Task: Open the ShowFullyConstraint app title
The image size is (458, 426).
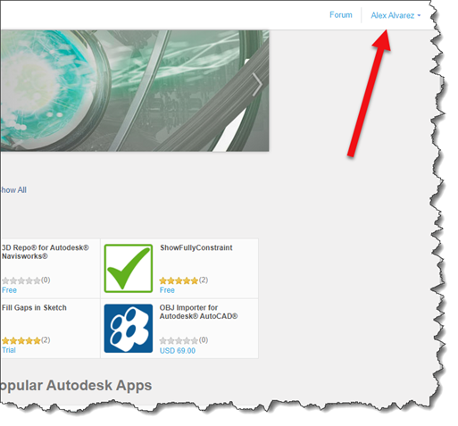Action: coord(196,247)
